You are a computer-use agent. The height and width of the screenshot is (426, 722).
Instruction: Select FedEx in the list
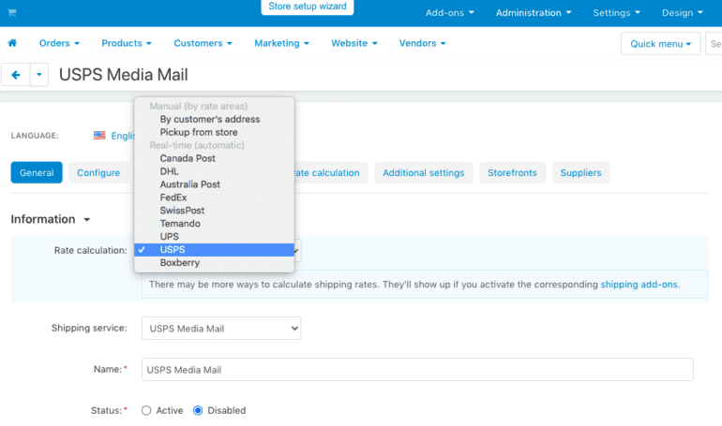click(x=214, y=198)
